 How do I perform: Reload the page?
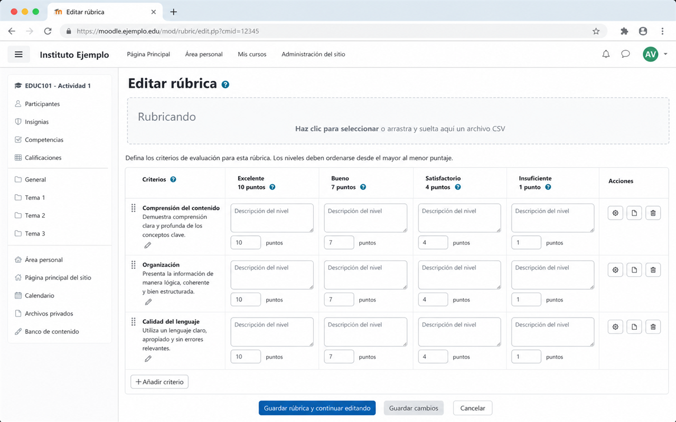(48, 31)
